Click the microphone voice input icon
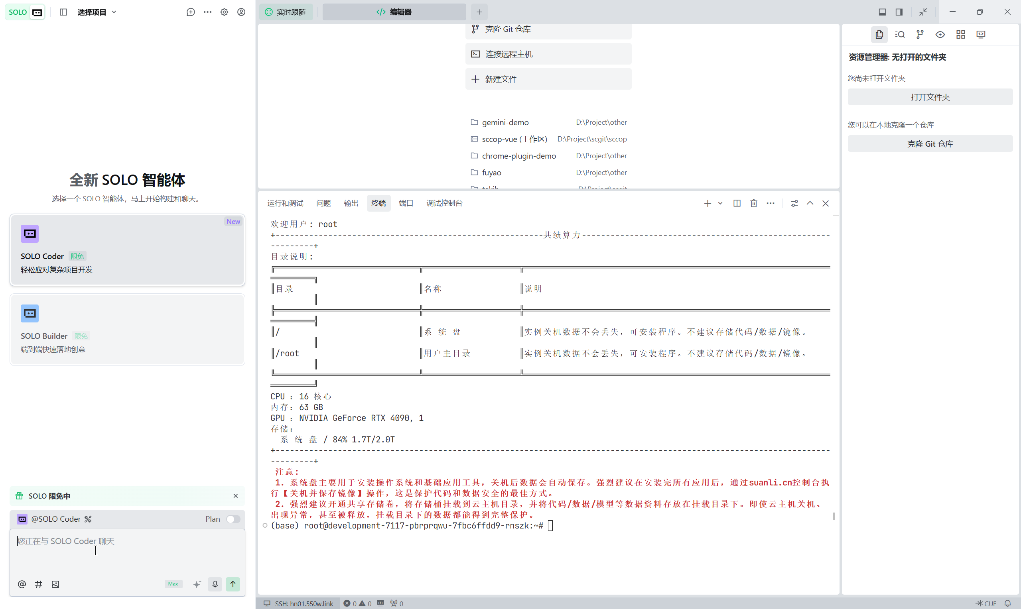The height and width of the screenshot is (609, 1021). point(215,583)
